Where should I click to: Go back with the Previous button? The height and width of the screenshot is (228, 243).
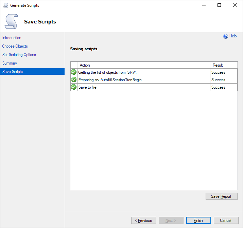[x=143, y=221]
